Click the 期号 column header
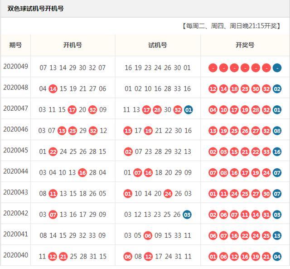The height and width of the screenshot is (269, 290). 15,45
